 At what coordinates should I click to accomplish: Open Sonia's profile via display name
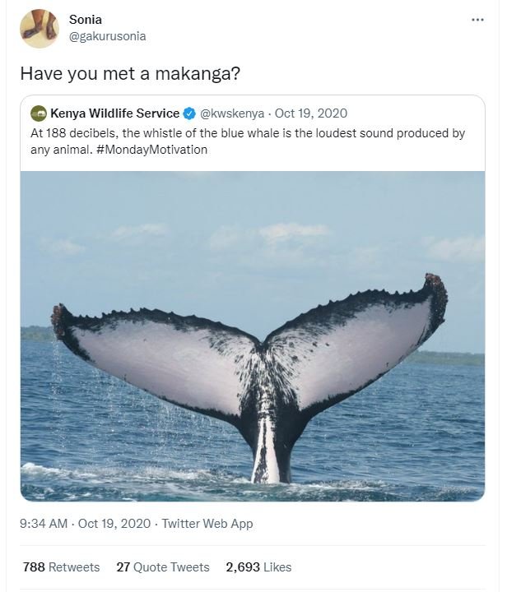pyautogui.click(x=86, y=20)
